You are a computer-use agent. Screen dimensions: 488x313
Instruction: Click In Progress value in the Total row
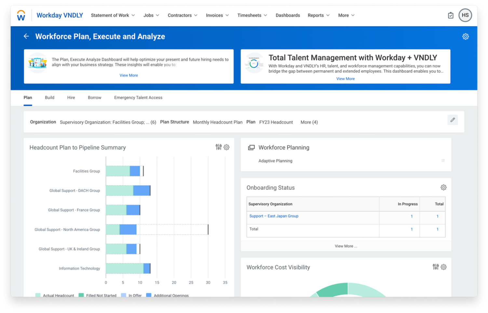(x=412, y=229)
